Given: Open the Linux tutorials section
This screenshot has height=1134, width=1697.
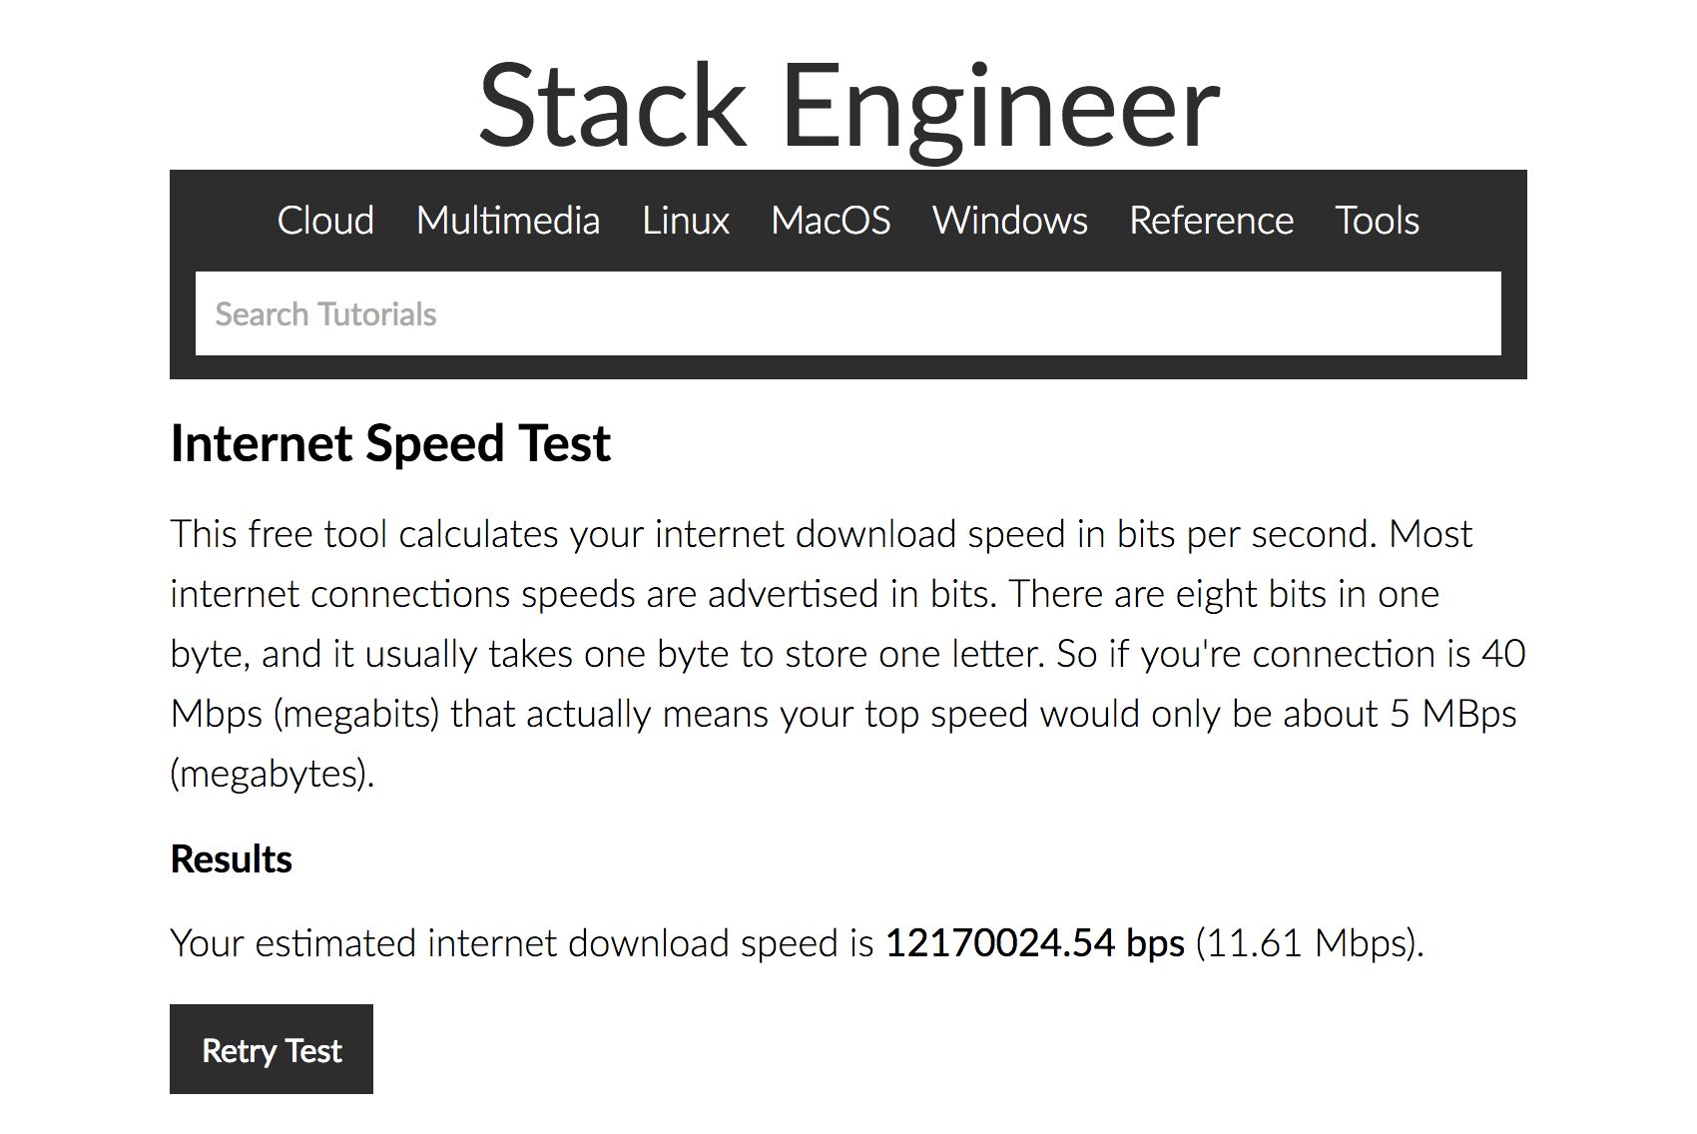Looking at the screenshot, I should tap(686, 221).
